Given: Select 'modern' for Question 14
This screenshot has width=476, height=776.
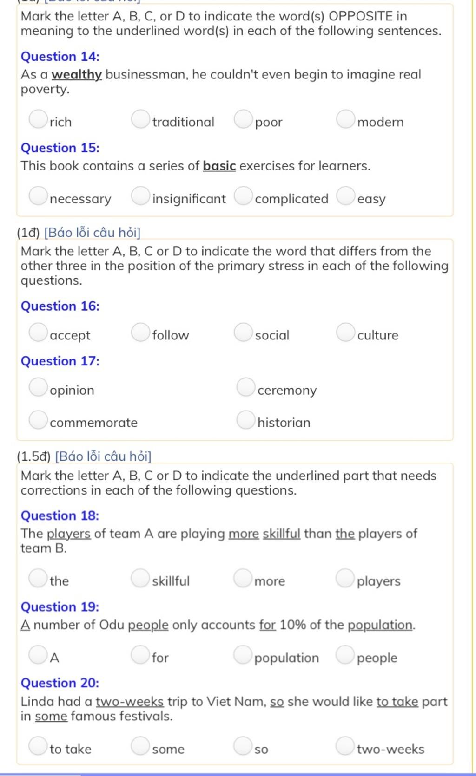Looking at the screenshot, I should coord(345,119).
